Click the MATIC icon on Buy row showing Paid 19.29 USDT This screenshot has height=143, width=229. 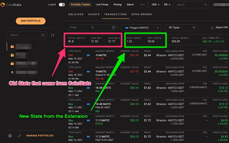tap(88, 137)
